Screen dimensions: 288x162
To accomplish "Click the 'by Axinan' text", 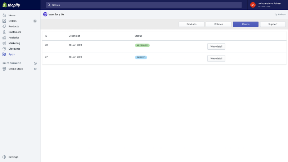I will pos(280,14).
